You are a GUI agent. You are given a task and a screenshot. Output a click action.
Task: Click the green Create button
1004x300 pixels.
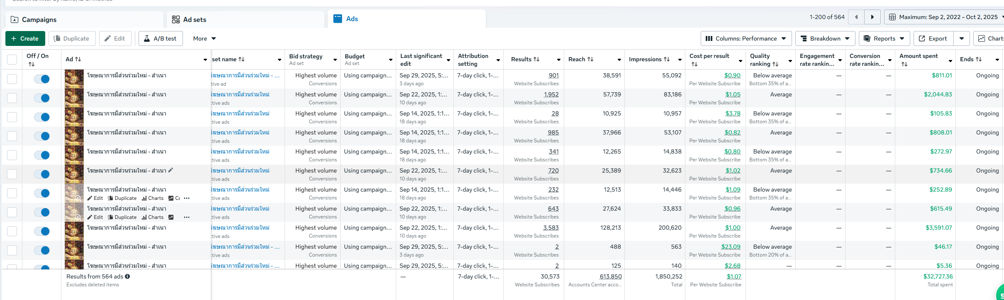25,38
